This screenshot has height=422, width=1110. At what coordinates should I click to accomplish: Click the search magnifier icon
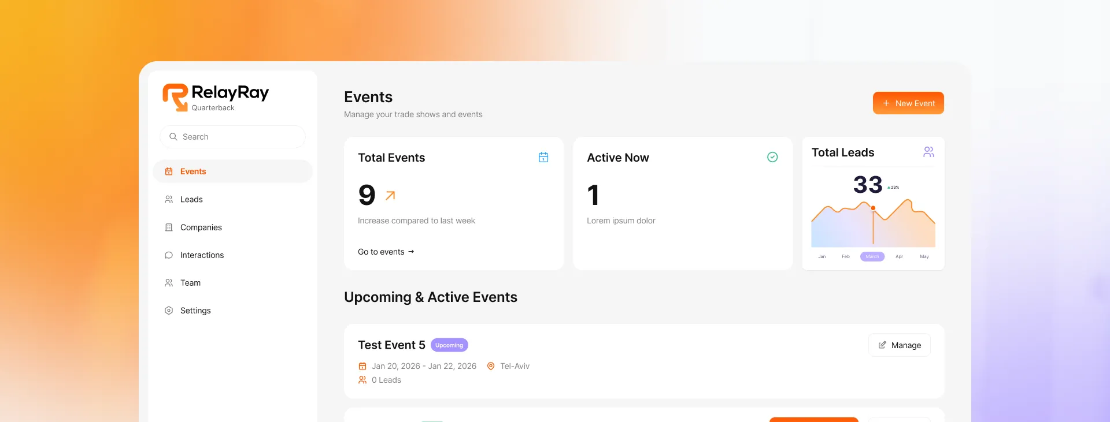[173, 137]
